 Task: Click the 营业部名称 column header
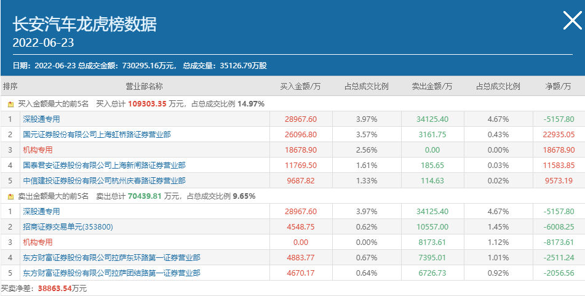144,87
